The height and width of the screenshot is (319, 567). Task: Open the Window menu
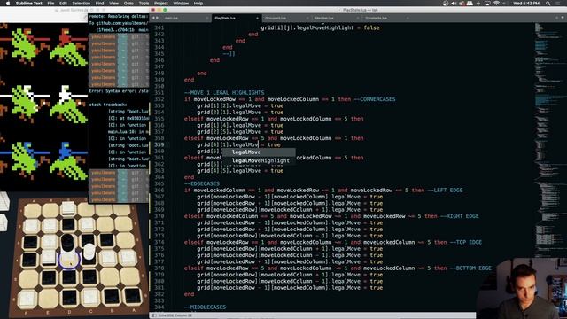[181, 4]
